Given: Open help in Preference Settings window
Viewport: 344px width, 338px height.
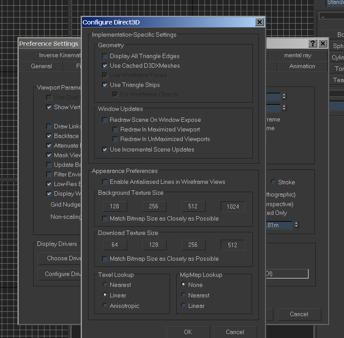Looking at the screenshot, I should tap(313, 44).
